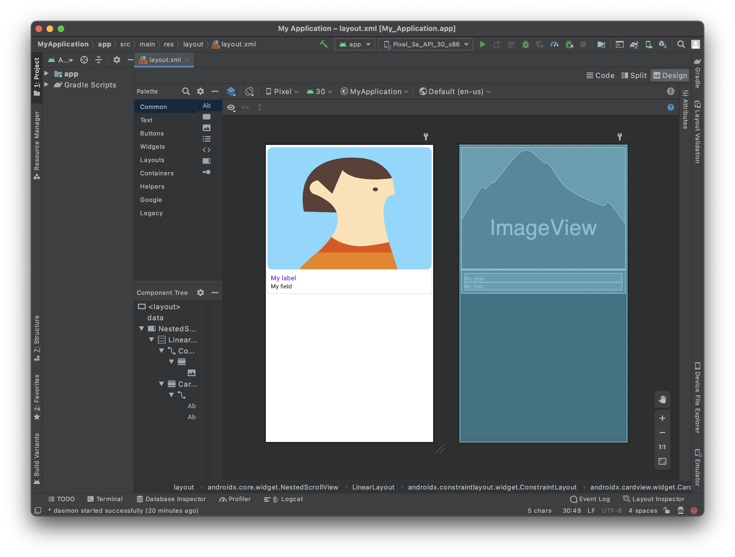
Task: Search the Palette with magnifier icon
Action: coord(186,91)
